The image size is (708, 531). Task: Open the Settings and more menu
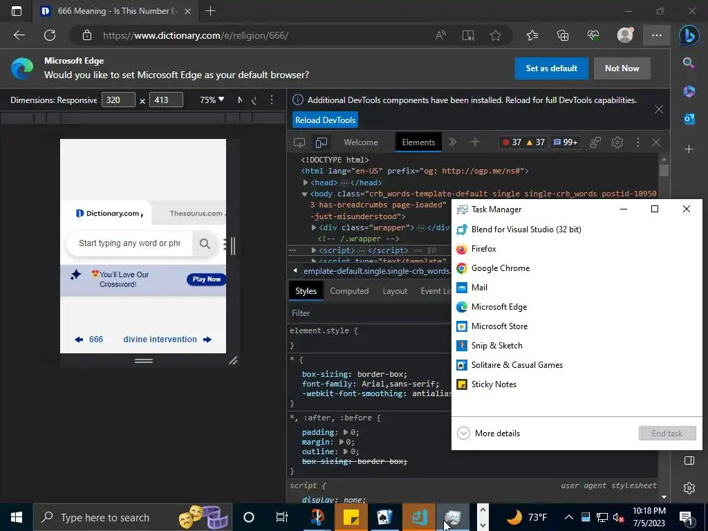click(657, 35)
